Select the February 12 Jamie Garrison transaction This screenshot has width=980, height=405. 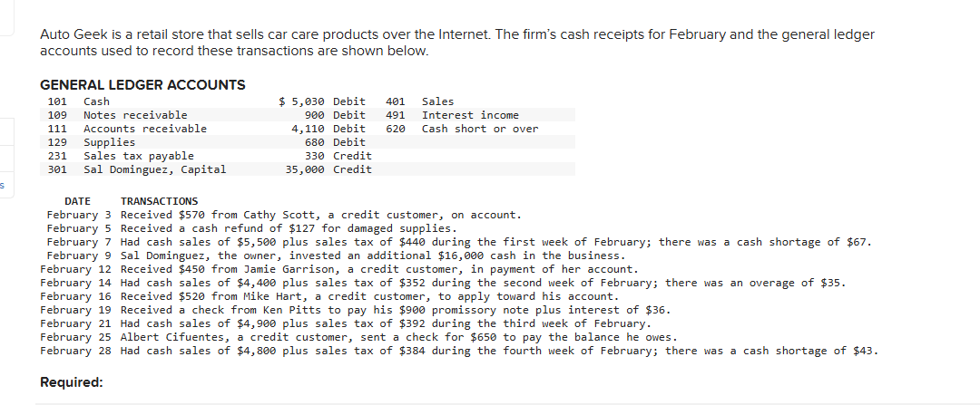point(339,269)
